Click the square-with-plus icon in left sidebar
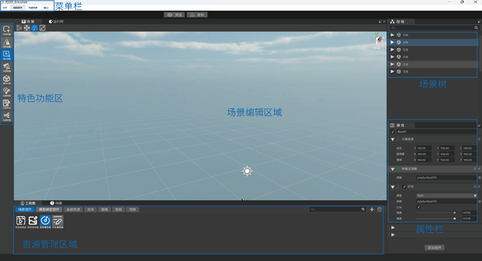The width and height of the screenshot is (482, 261). (6, 30)
